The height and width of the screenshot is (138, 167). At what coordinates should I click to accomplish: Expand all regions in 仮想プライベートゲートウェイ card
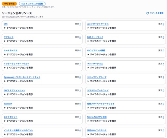[102, 108]
